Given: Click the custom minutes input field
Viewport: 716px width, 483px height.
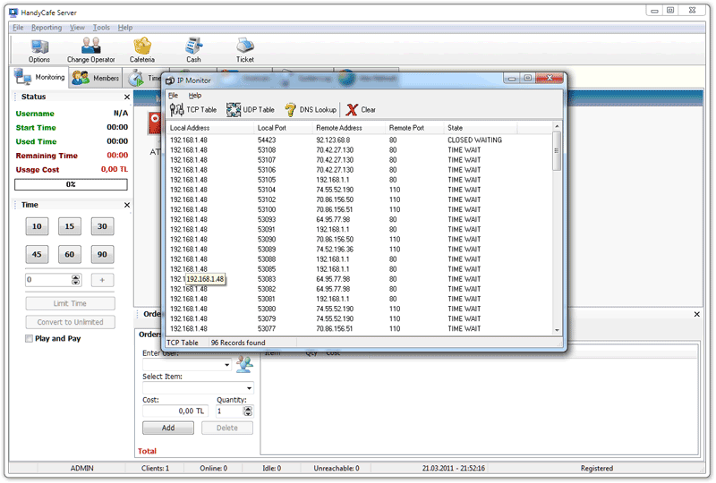Looking at the screenshot, I should point(49,280).
